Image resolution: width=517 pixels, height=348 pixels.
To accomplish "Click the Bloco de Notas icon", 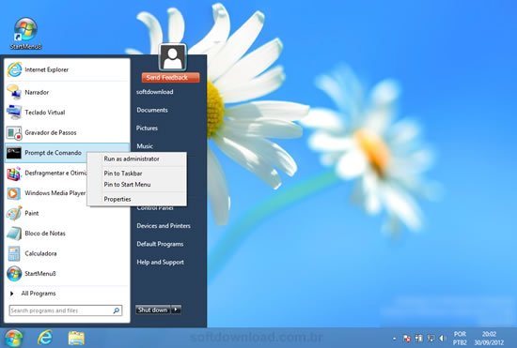I will [x=14, y=234].
